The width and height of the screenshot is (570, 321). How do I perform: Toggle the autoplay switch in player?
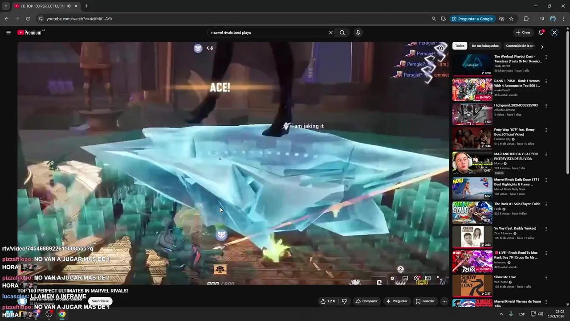[393, 278]
